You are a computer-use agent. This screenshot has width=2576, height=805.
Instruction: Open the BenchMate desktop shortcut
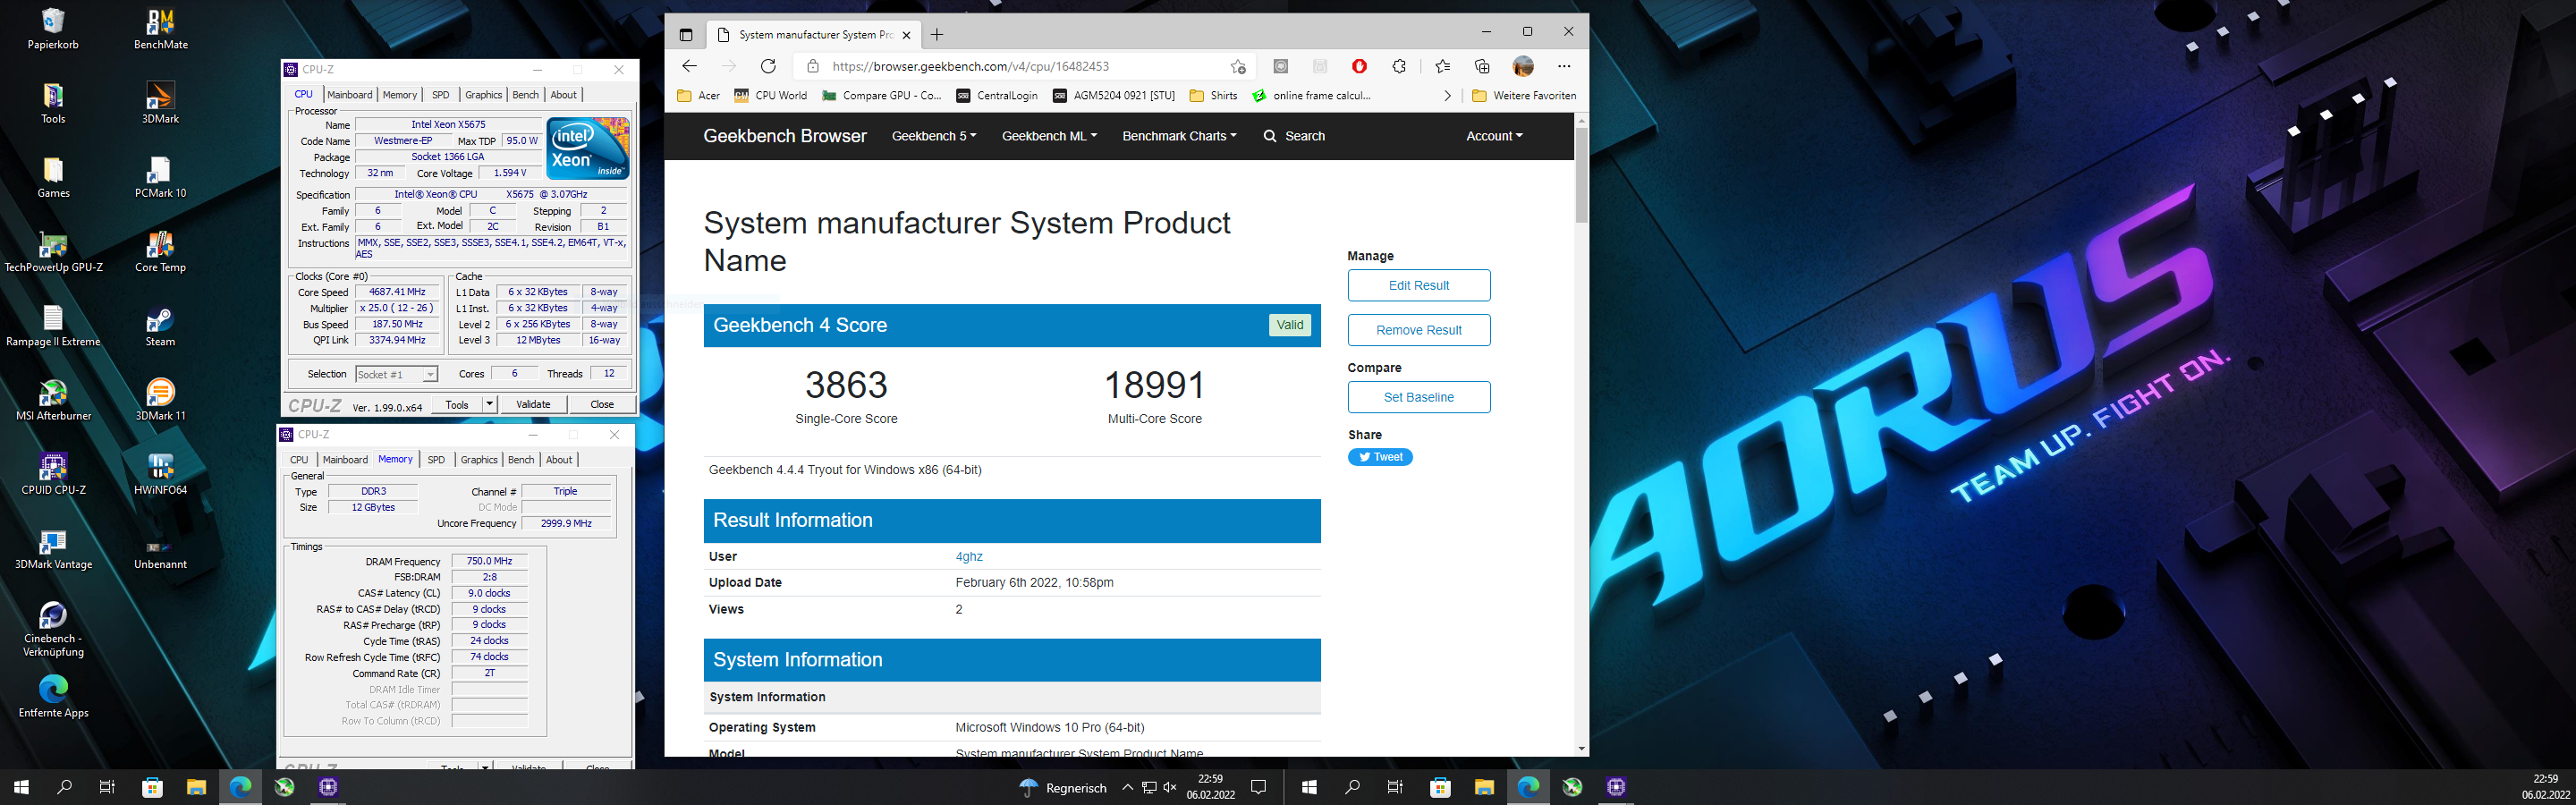161,28
